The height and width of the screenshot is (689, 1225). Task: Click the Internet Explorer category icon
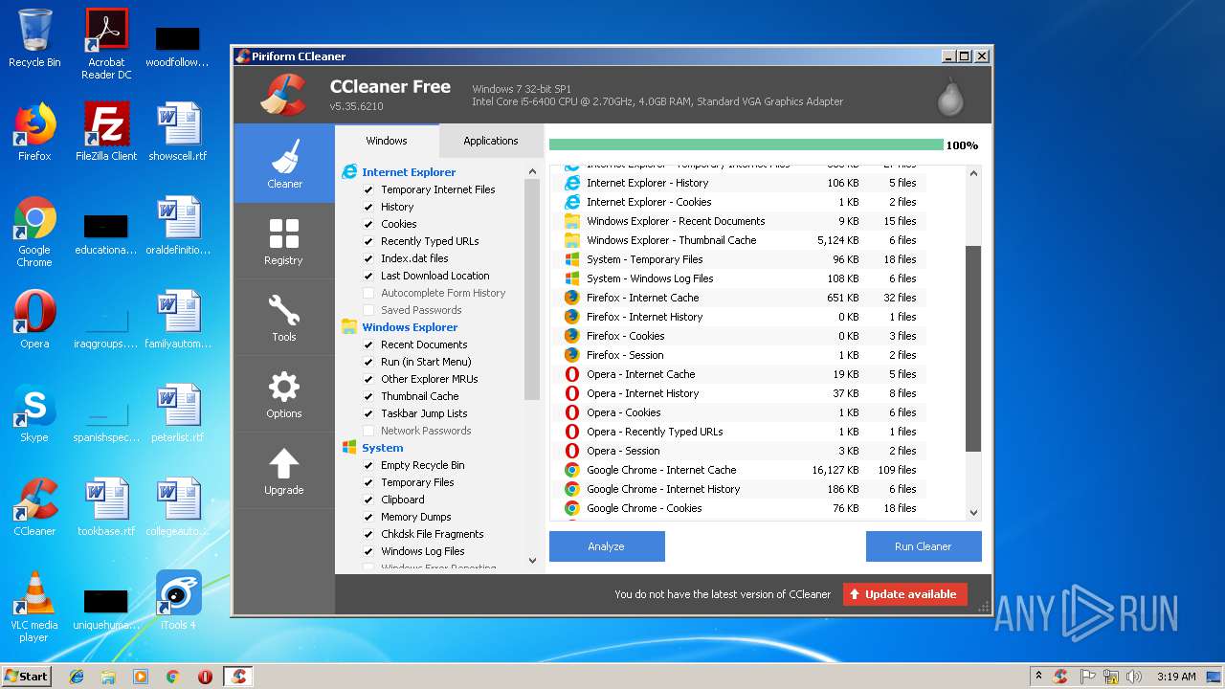click(349, 172)
